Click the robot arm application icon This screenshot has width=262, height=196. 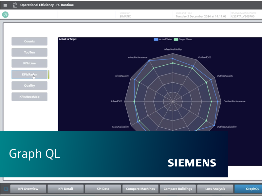coord(15,5)
